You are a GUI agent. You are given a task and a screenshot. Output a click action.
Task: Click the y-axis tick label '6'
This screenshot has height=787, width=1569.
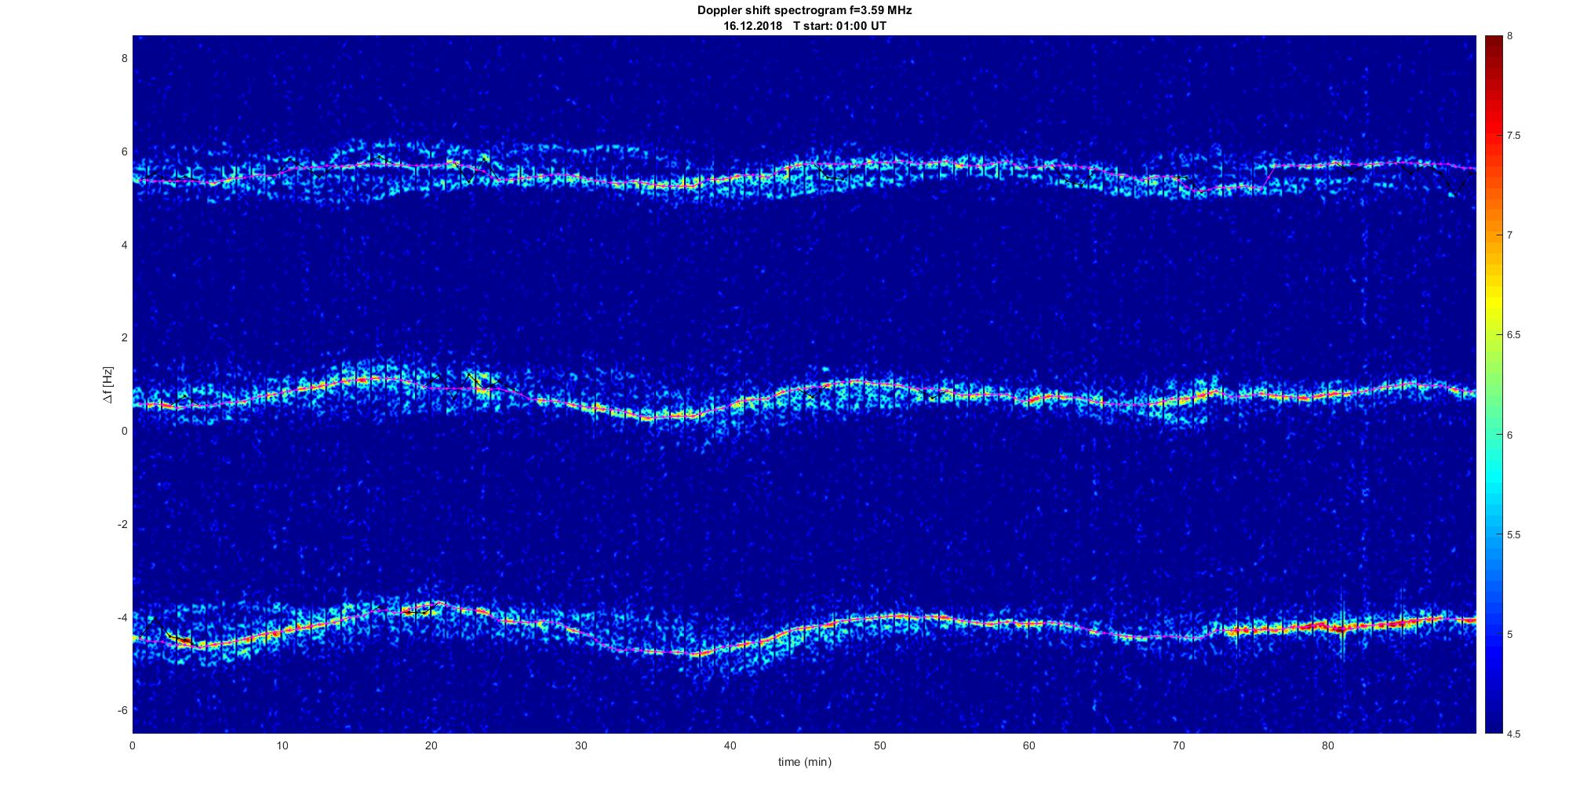(x=124, y=152)
